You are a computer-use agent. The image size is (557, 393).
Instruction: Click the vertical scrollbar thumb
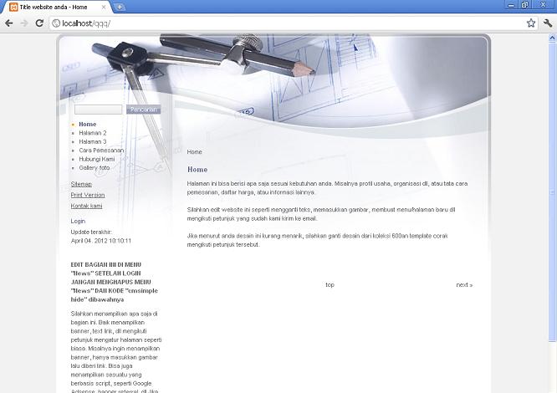click(552, 191)
